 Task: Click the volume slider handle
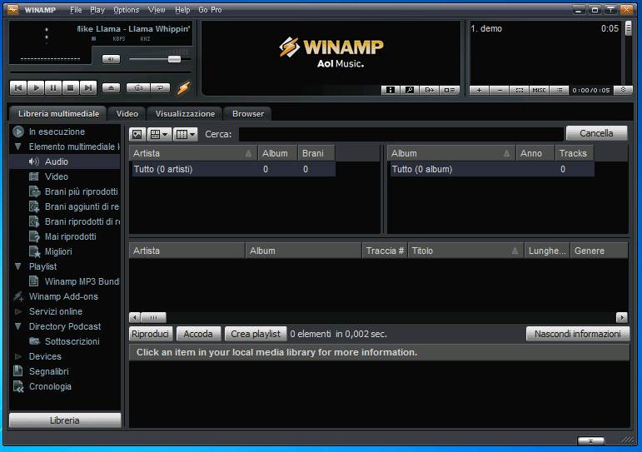click(x=174, y=59)
